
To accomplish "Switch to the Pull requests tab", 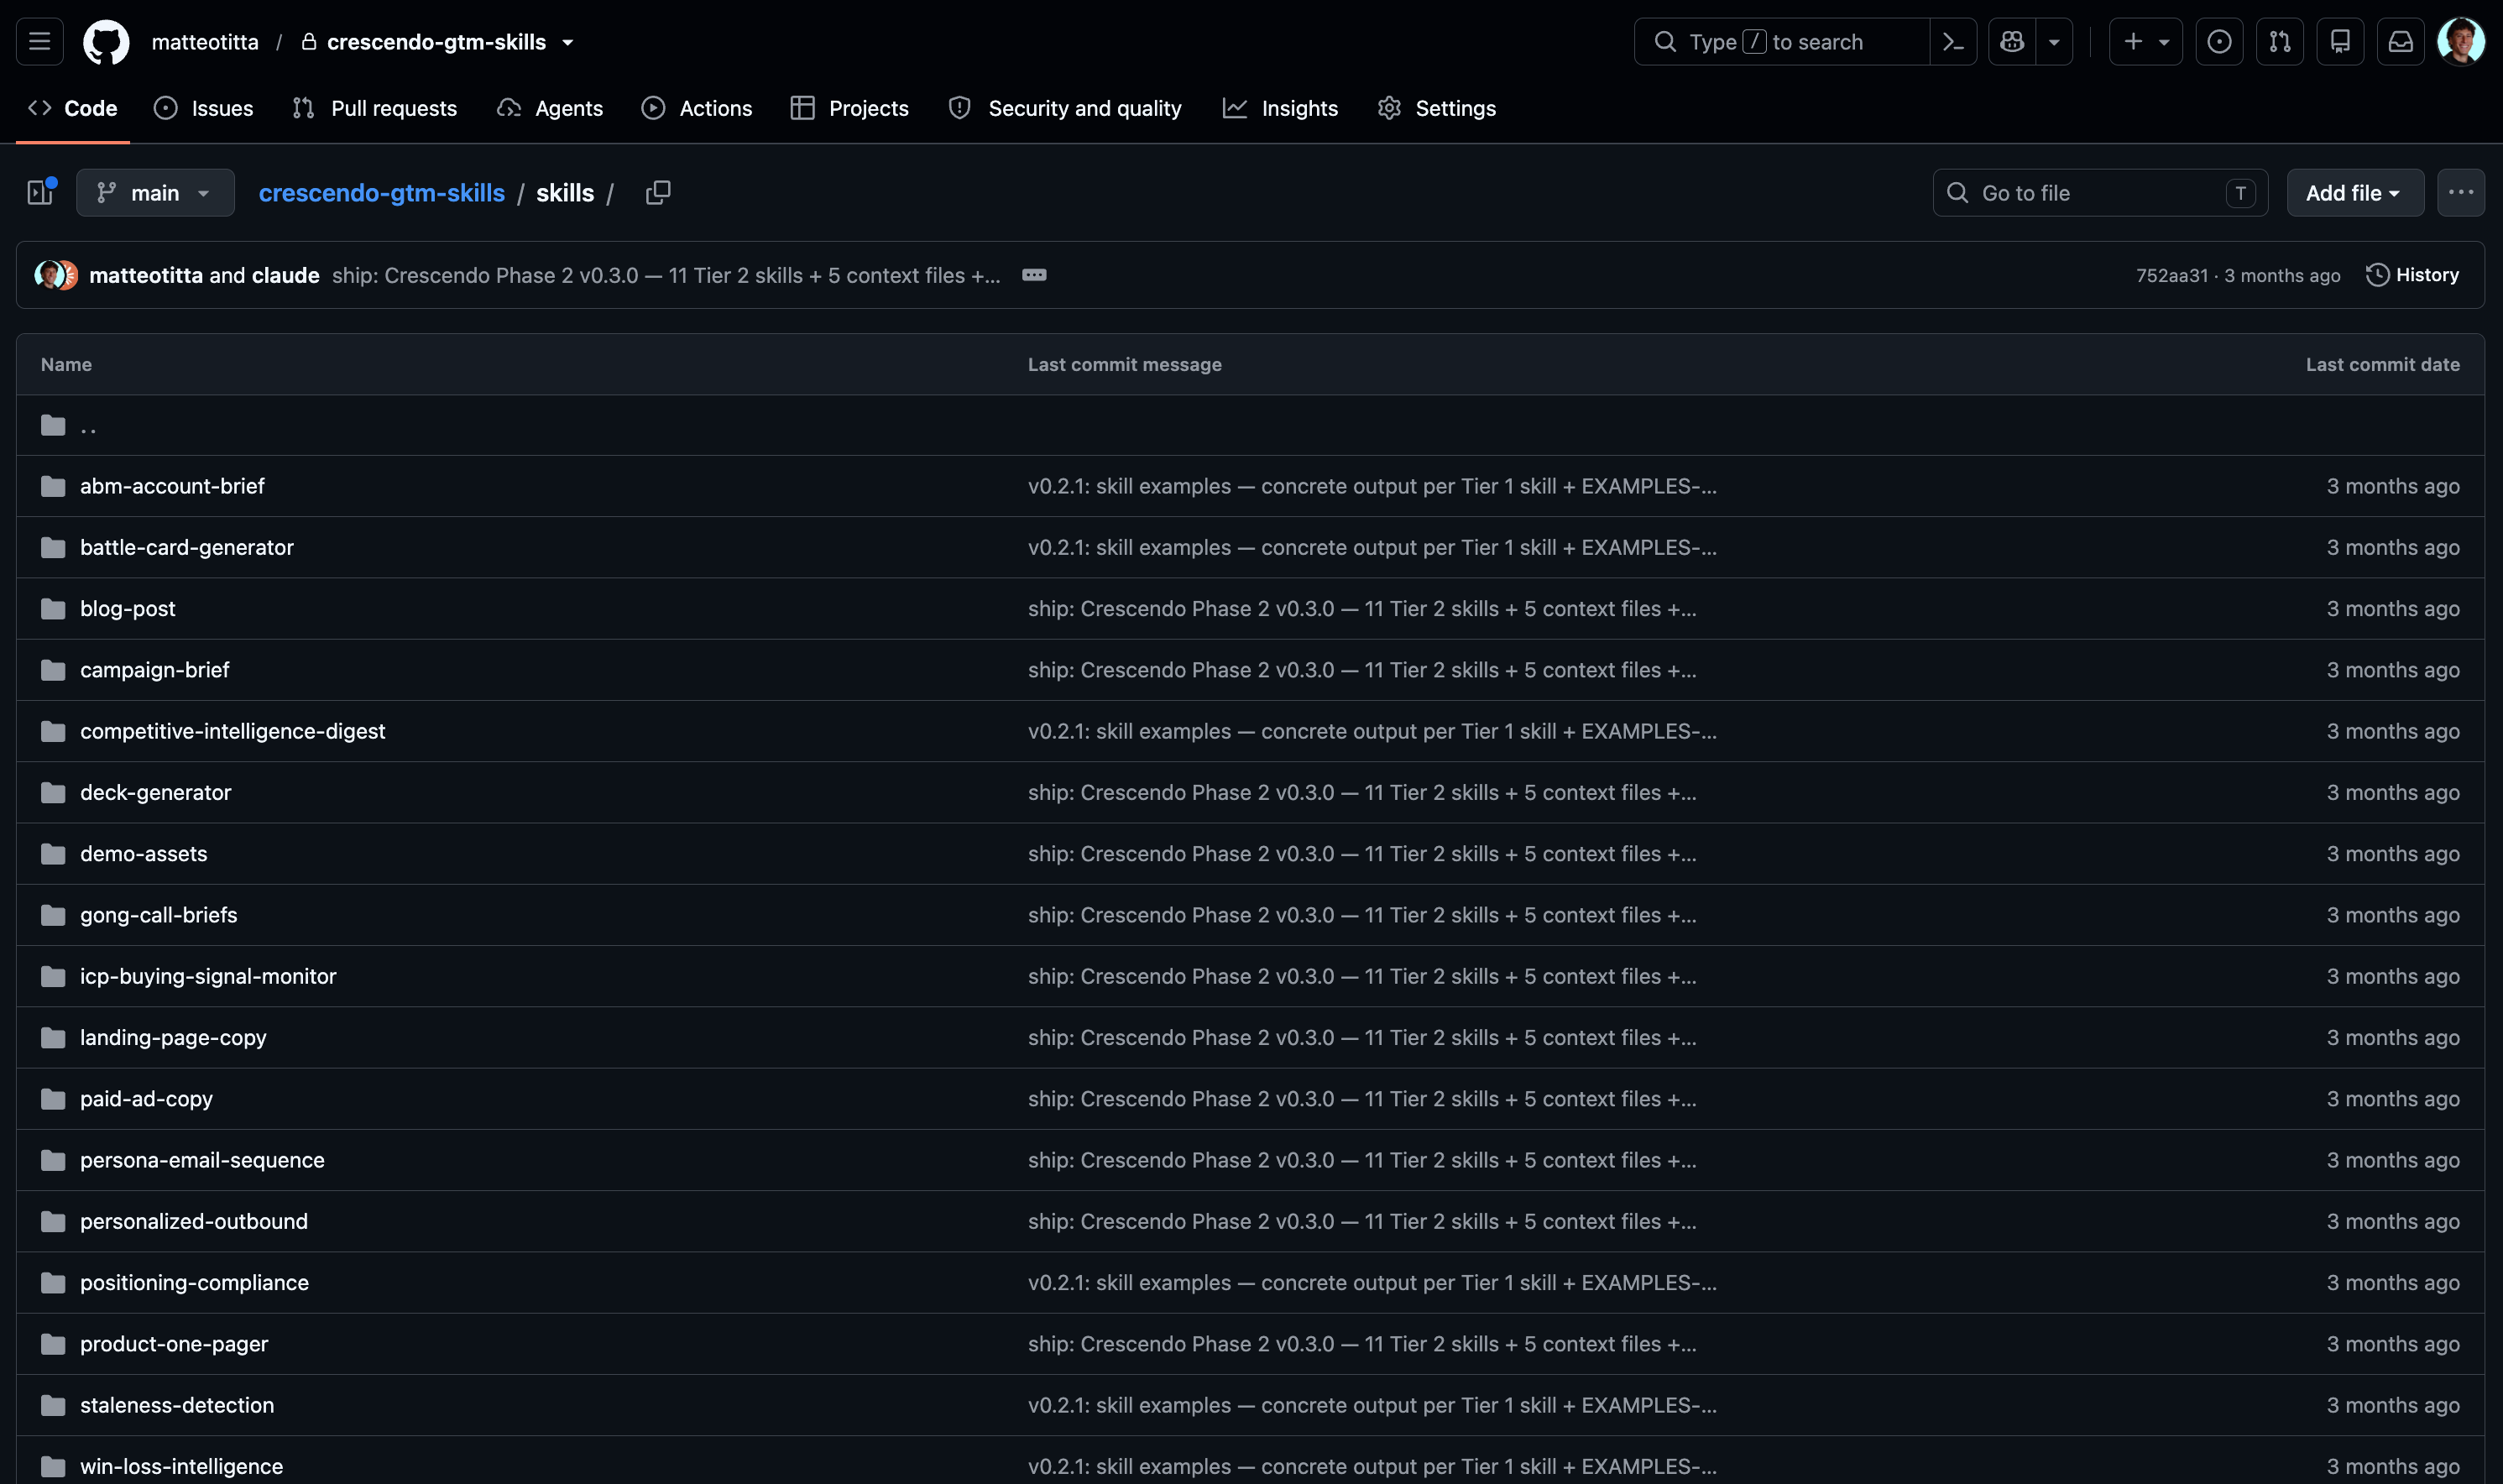I will [375, 108].
